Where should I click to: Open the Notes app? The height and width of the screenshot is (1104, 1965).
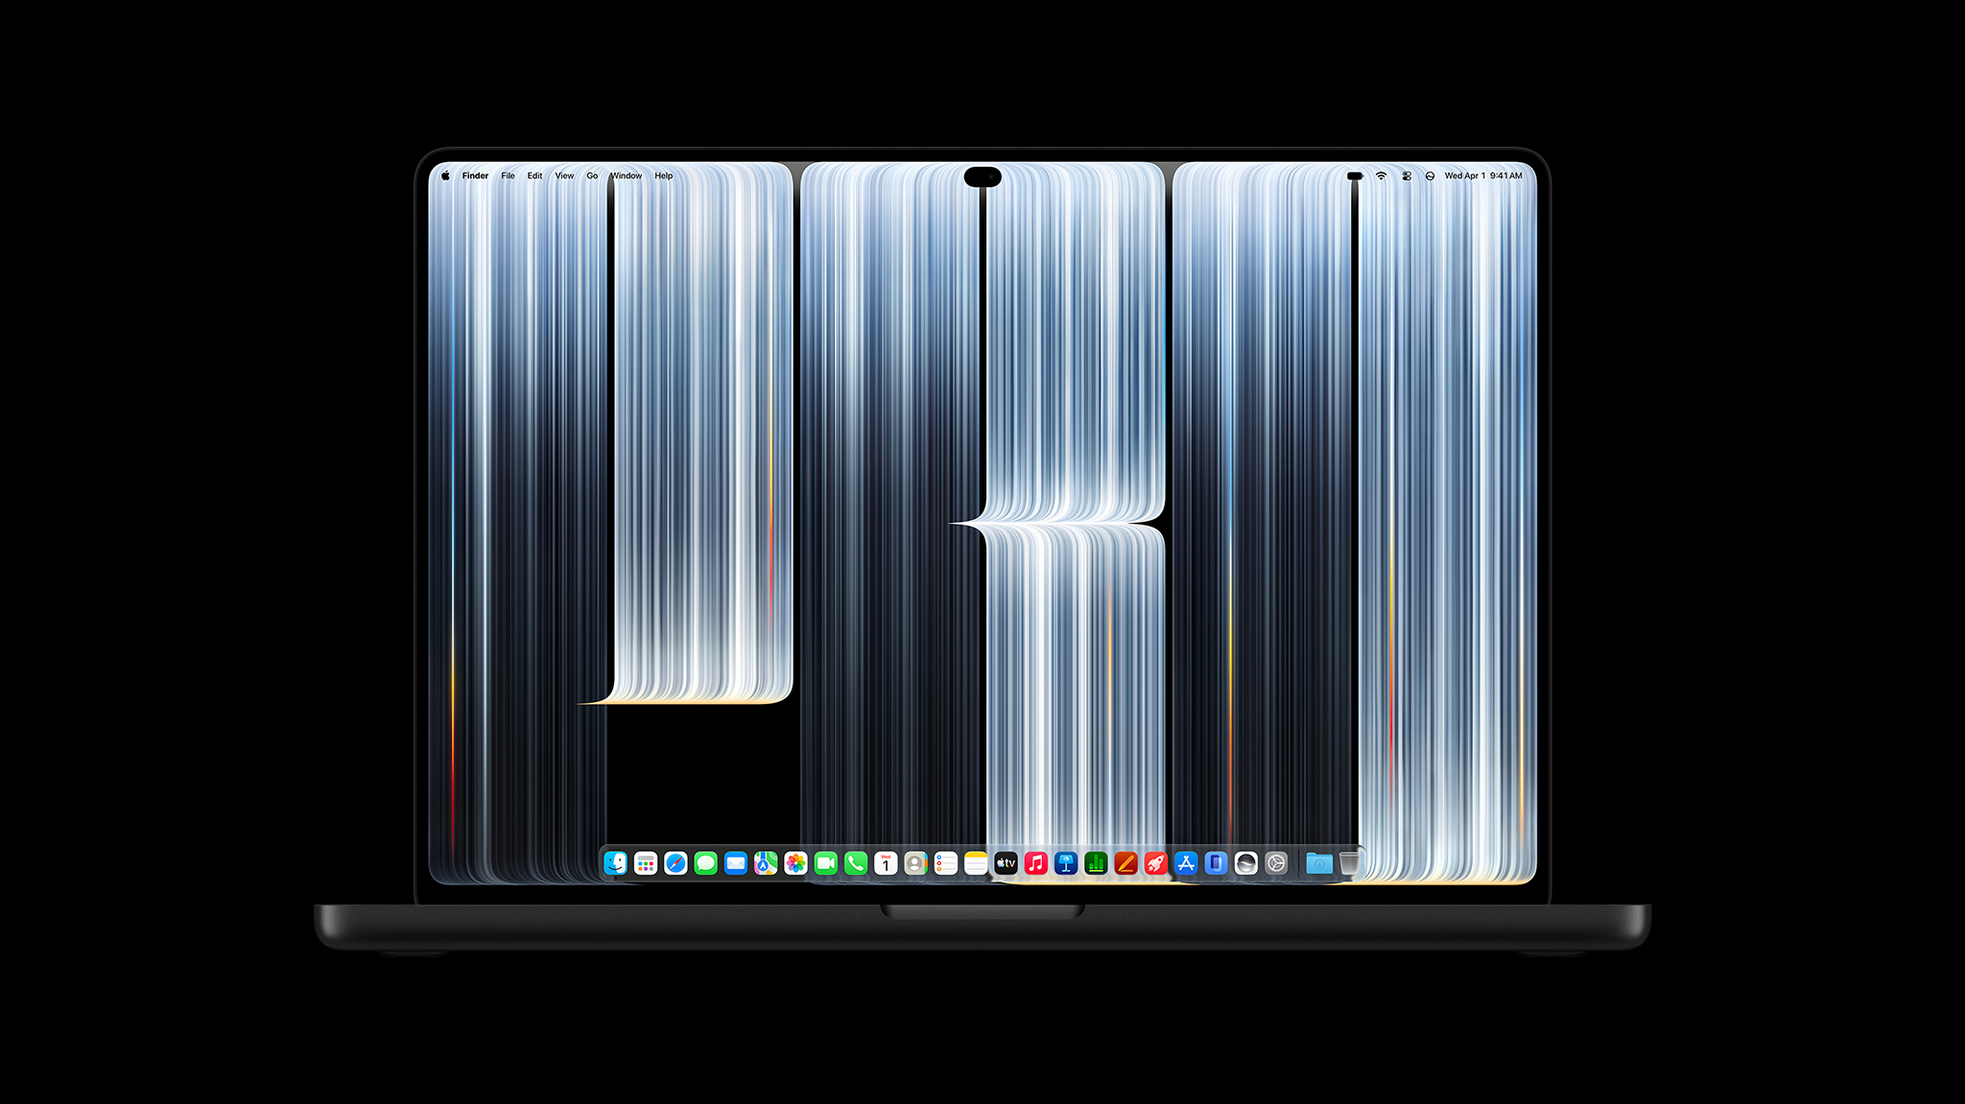click(976, 863)
